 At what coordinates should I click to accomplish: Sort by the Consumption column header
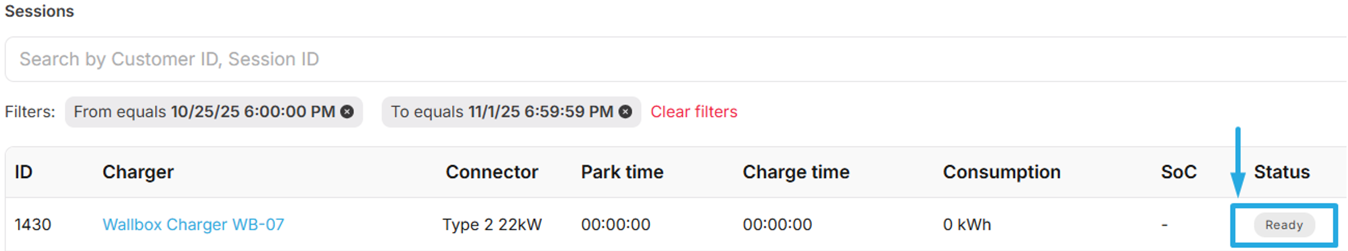tap(1001, 172)
